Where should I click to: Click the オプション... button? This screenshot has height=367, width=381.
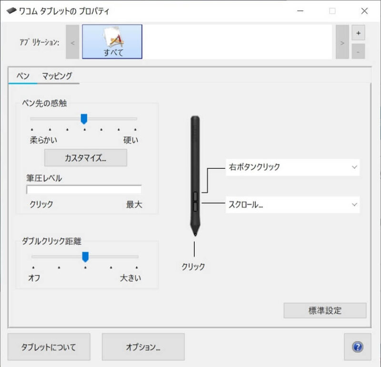click(x=143, y=347)
